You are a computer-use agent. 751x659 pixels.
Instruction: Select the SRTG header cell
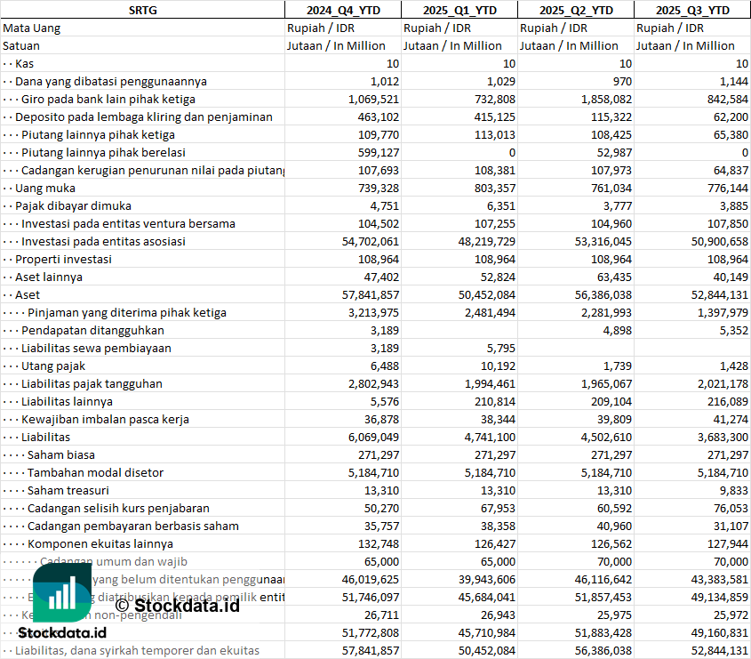142,10
